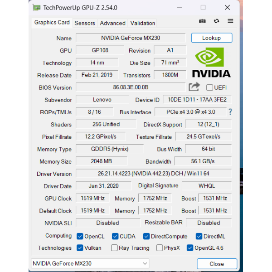Viewport: 272px width, 272px height.
Task: Click the Digital Signature field WHQL
Action: click(207, 185)
